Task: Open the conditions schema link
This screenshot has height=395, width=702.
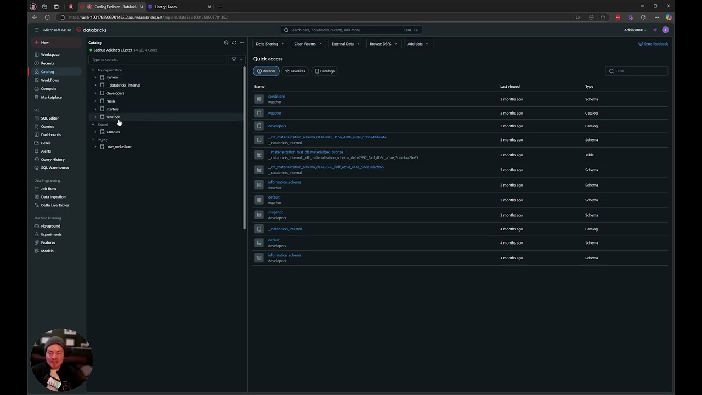Action: coord(276,97)
